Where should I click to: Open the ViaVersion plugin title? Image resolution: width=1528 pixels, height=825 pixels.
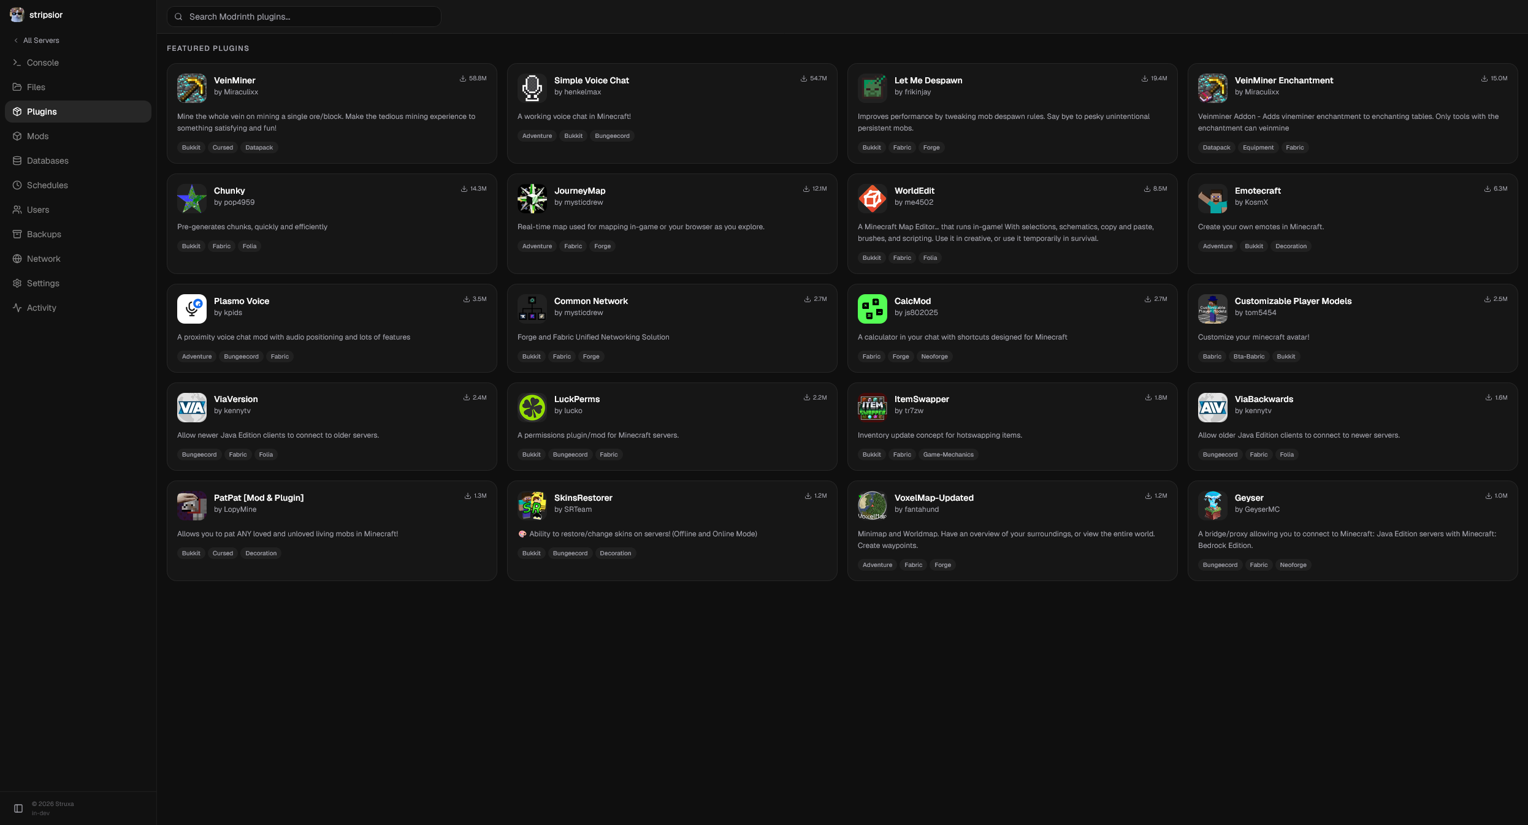236,399
